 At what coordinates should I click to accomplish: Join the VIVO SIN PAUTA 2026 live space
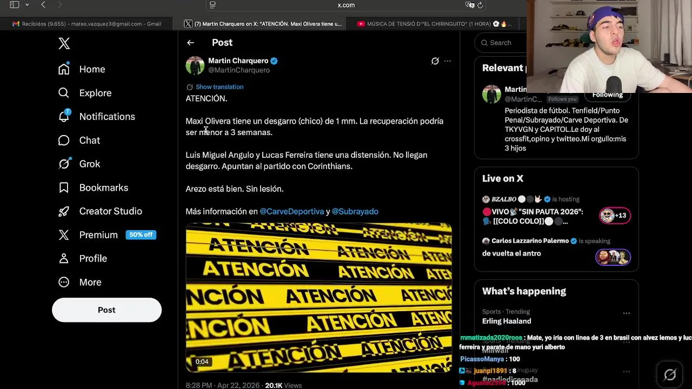tap(533, 217)
